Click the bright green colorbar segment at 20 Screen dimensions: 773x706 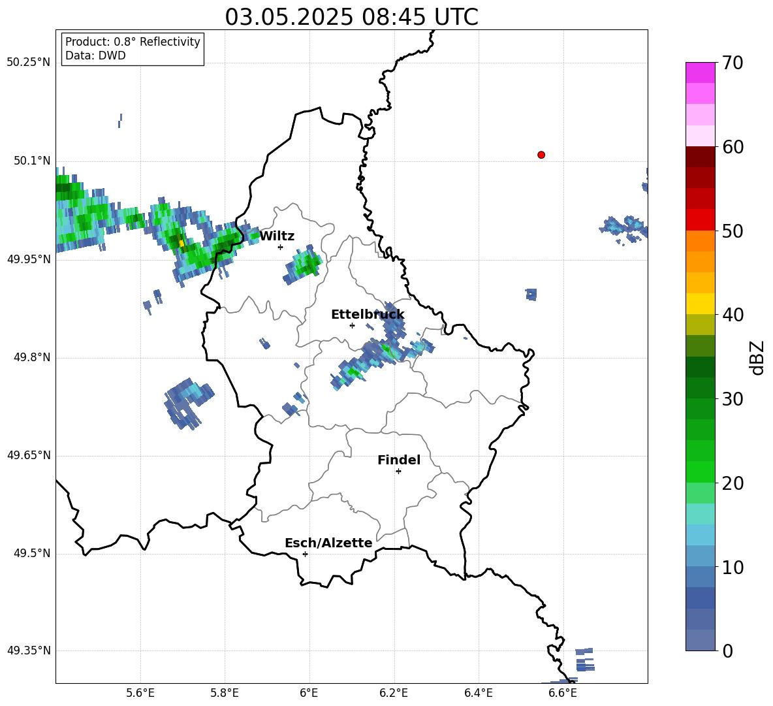point(700,472)
